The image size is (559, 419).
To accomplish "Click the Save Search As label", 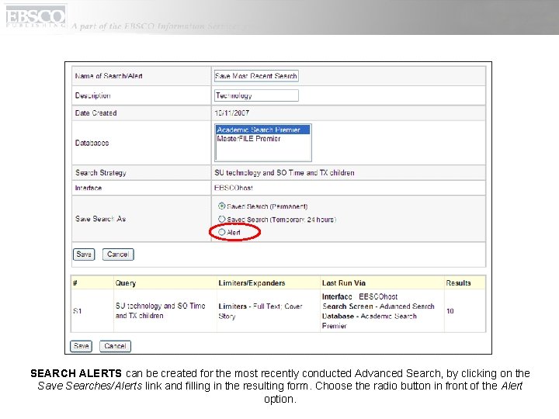I will point(100,219).
